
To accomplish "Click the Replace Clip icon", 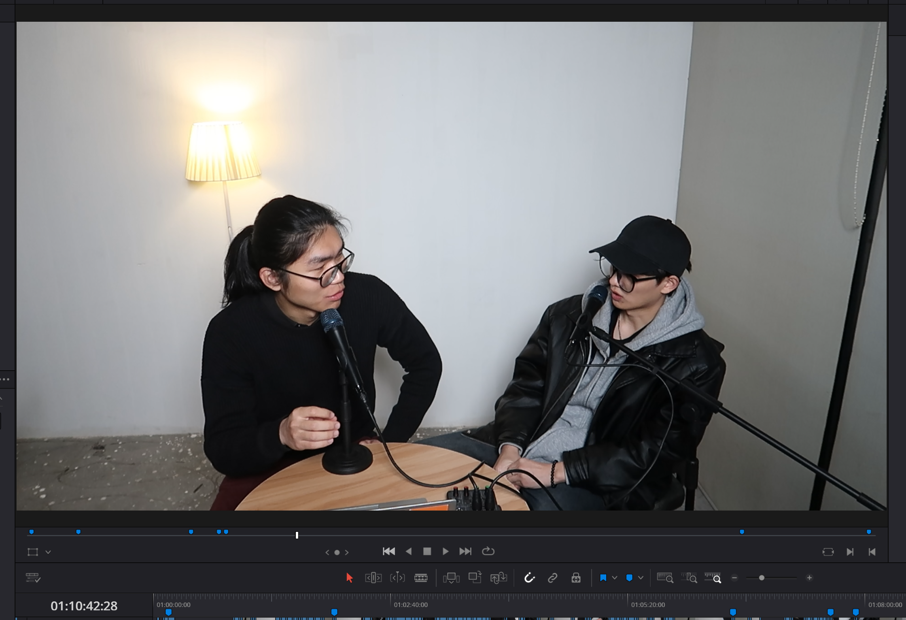I will pos(499,578).
